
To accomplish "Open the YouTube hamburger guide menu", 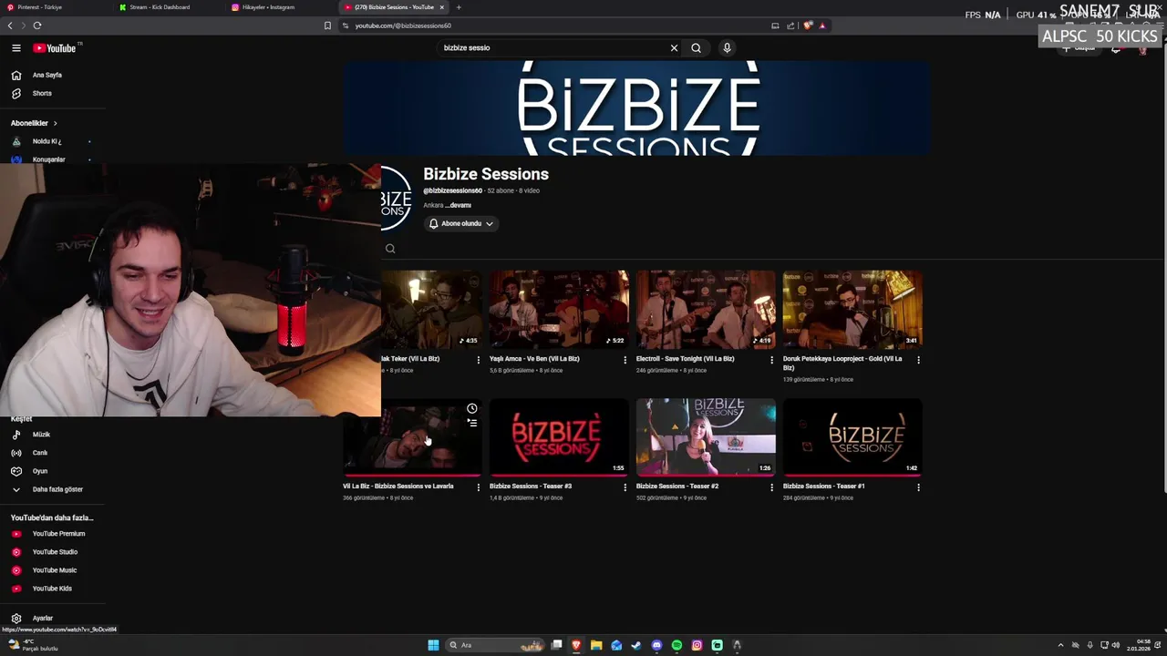I will (x=15, y=48).
